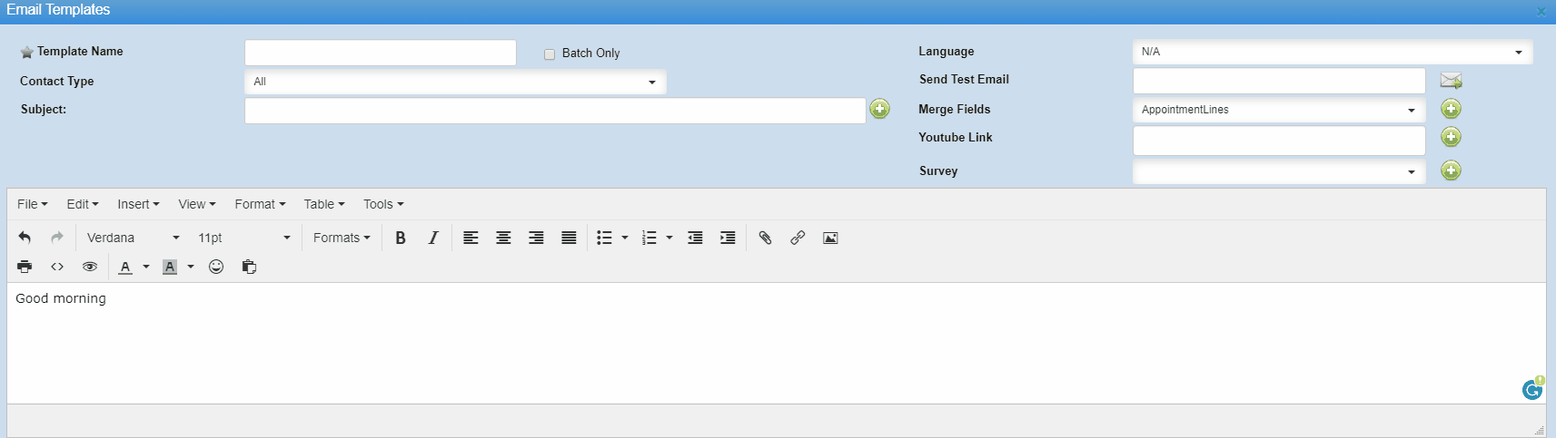Open the text color picker arrow

146,267
